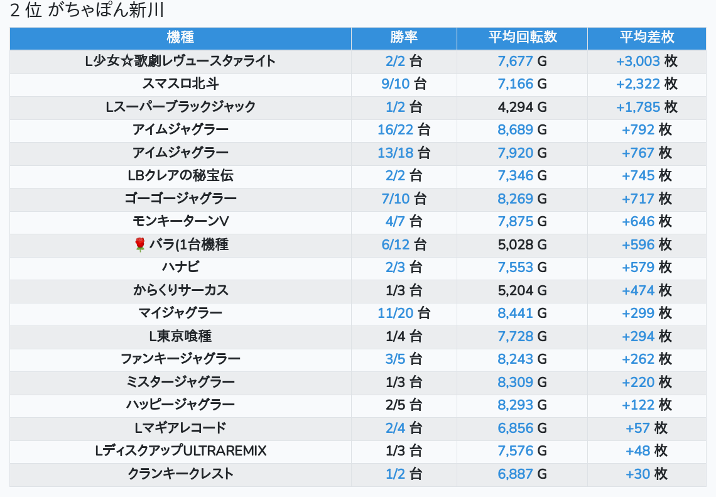
Task: Select the モンキーターンV row name
Action: point(180,222)
